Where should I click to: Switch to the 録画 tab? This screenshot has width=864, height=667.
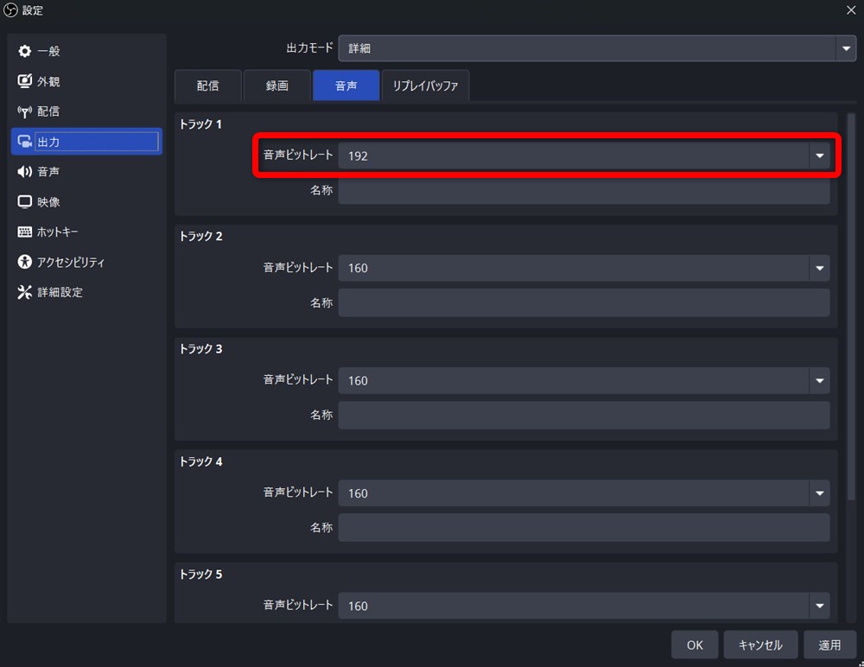[x=277, y=86]
